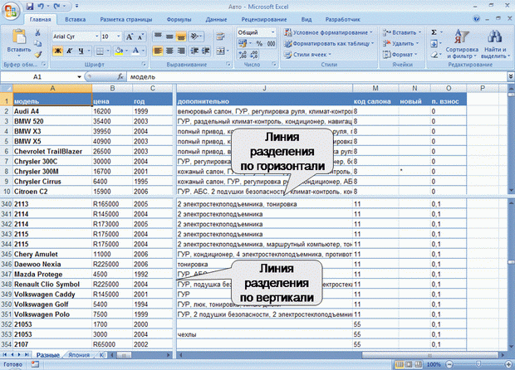Select cell with Chevrolet TrailBlazer

pos(52,151)
